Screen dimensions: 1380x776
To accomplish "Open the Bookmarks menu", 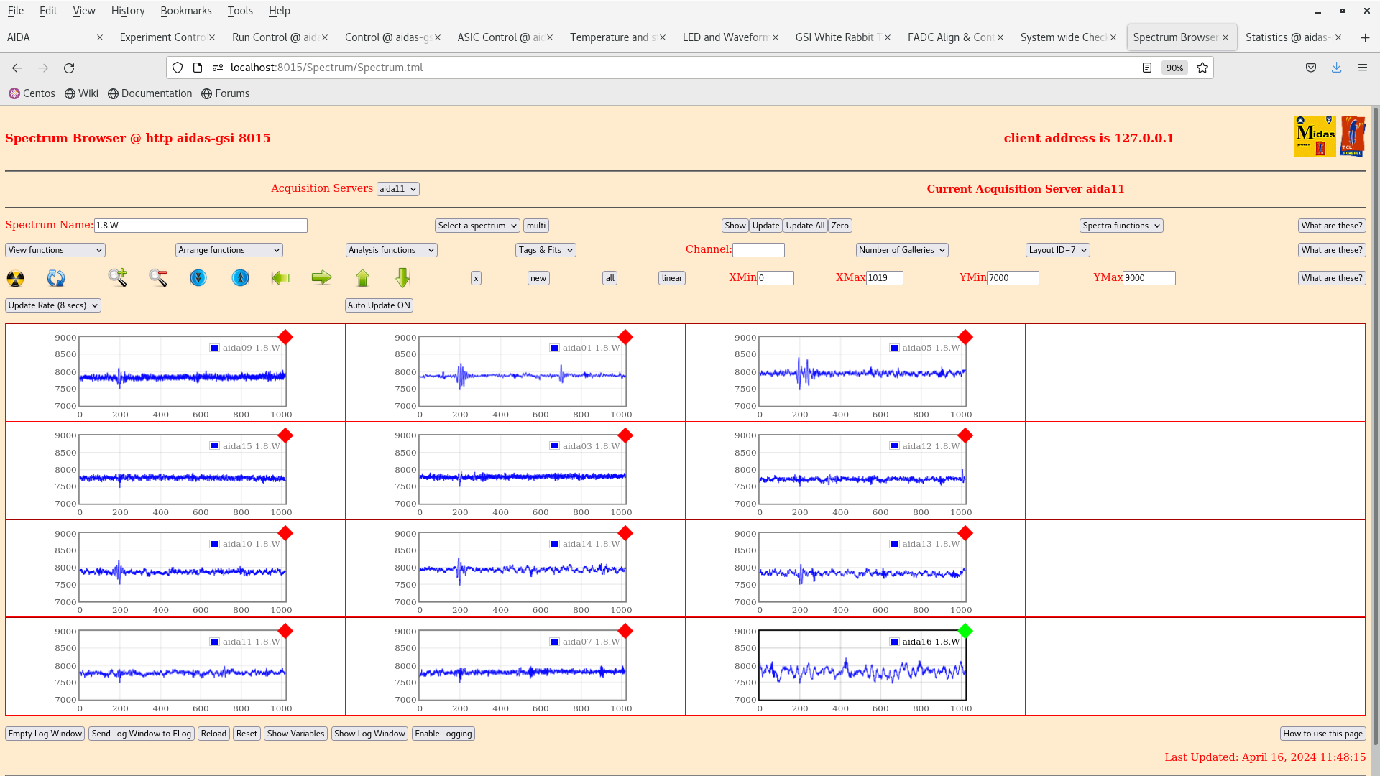I will 185,11.
